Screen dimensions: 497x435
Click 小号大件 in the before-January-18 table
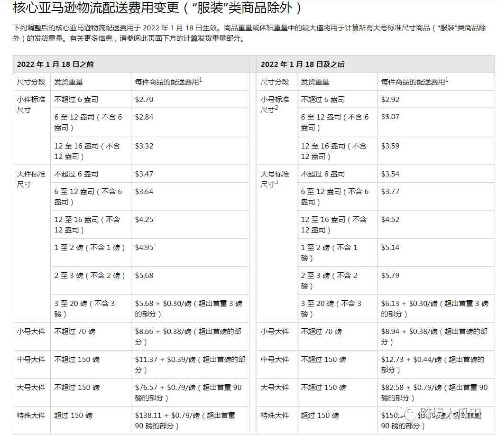pyautogui.click(x=31, y=331)
